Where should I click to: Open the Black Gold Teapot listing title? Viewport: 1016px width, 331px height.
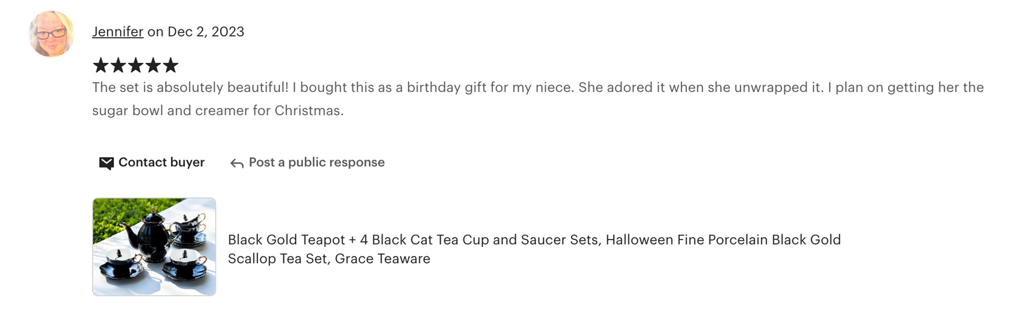(x=534, y=249)
